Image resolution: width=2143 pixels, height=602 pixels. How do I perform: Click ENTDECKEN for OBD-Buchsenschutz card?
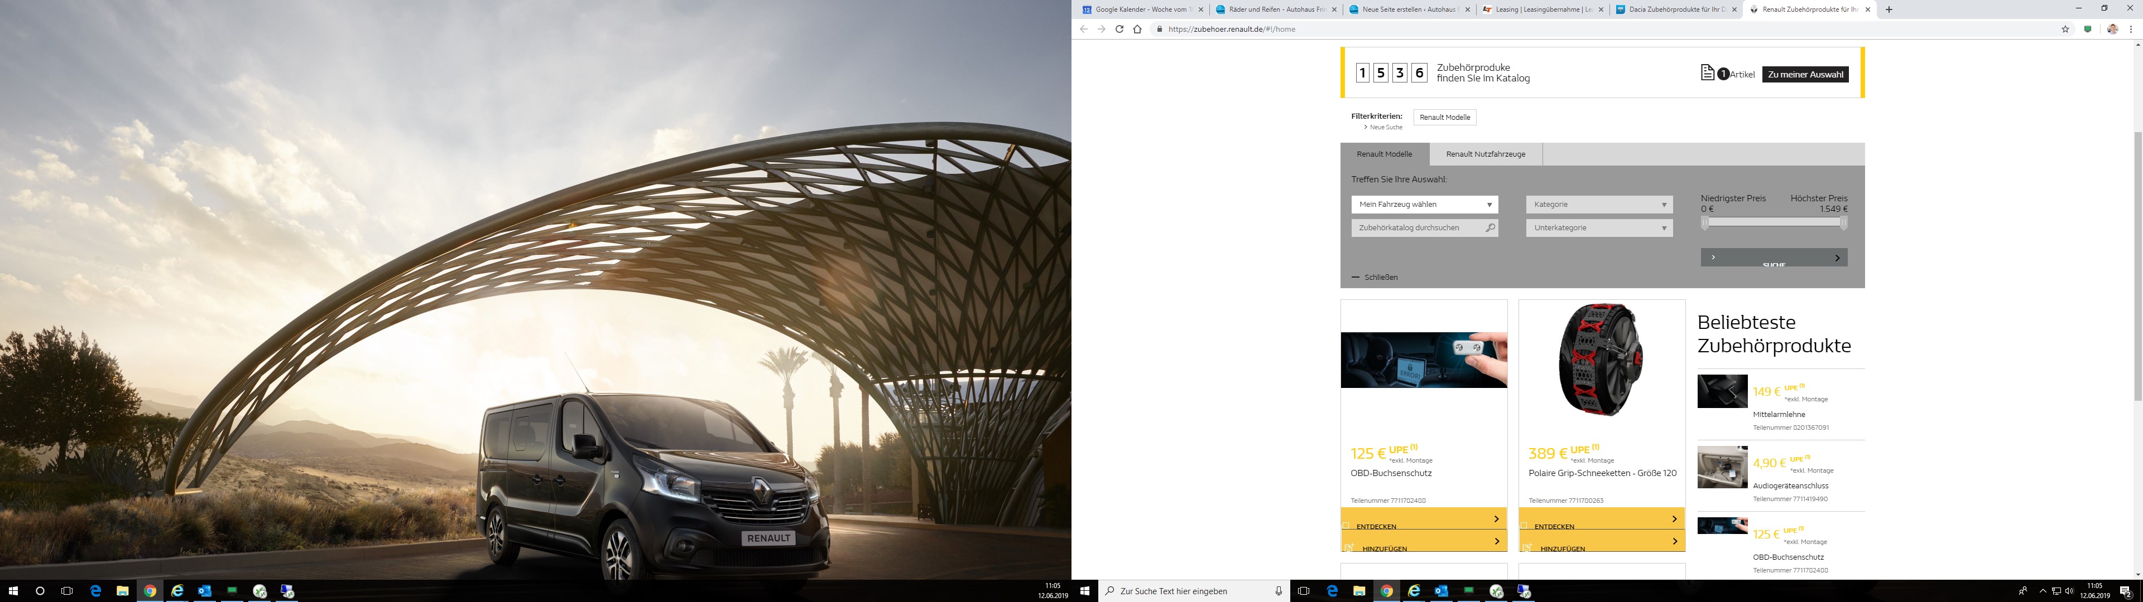click(1424, 519)
